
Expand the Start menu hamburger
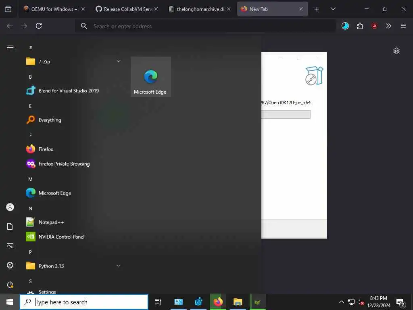[10, 48]
